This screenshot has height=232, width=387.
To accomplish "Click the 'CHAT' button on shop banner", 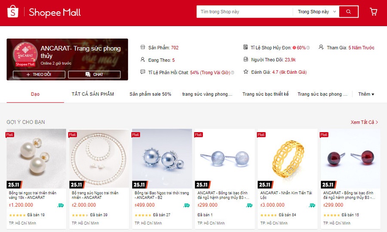I will [x=94, y=74].
